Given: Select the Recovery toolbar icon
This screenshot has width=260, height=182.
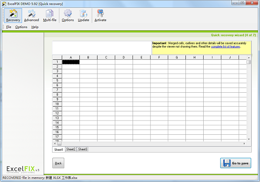Looking at the screenshot, I should (x=13, y=15).
